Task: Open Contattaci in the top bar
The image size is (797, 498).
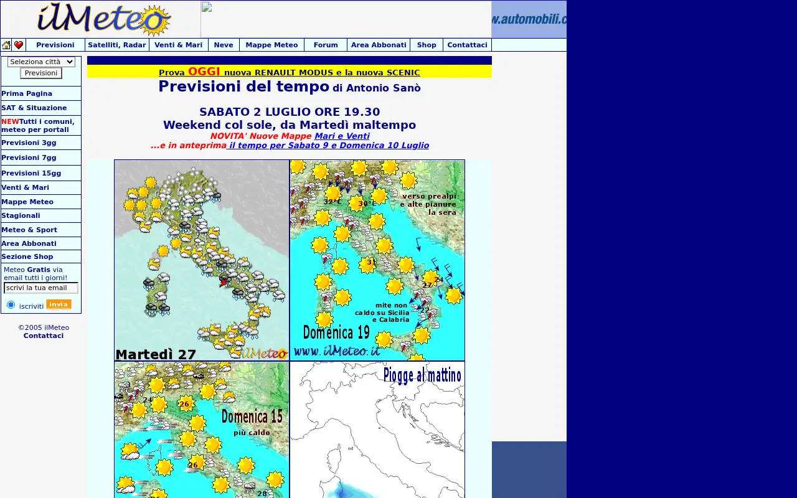Action: 468,45
